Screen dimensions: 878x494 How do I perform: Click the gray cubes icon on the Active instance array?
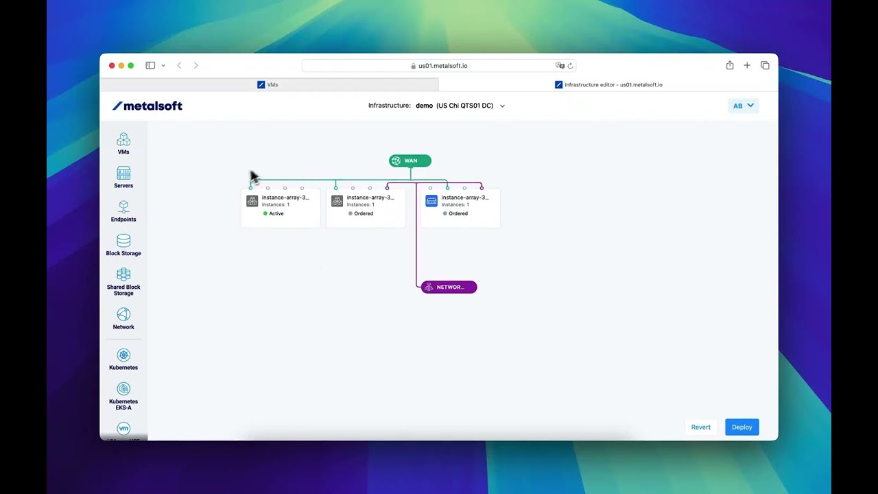[x=252, y=201]
